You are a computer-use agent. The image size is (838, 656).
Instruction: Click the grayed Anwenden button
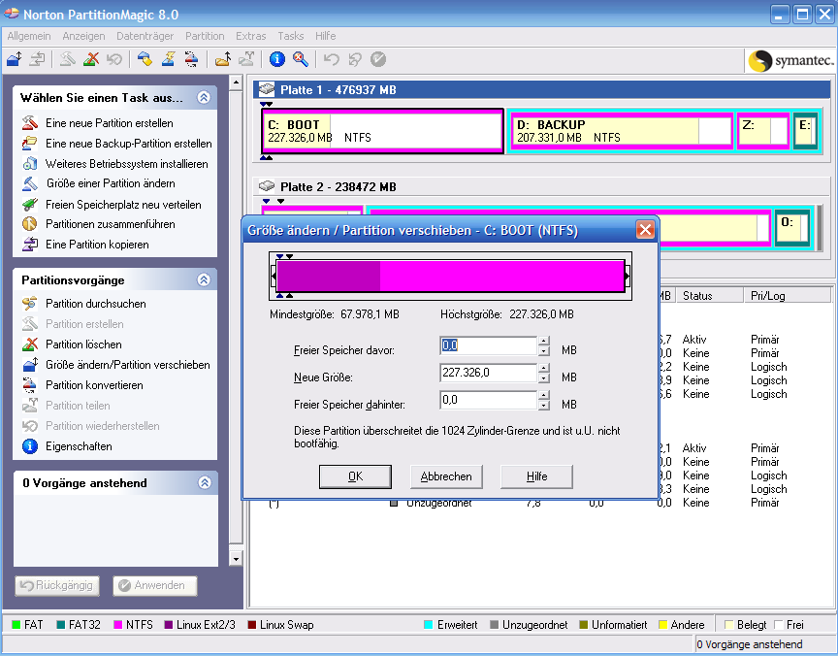(x=154, y=585)
